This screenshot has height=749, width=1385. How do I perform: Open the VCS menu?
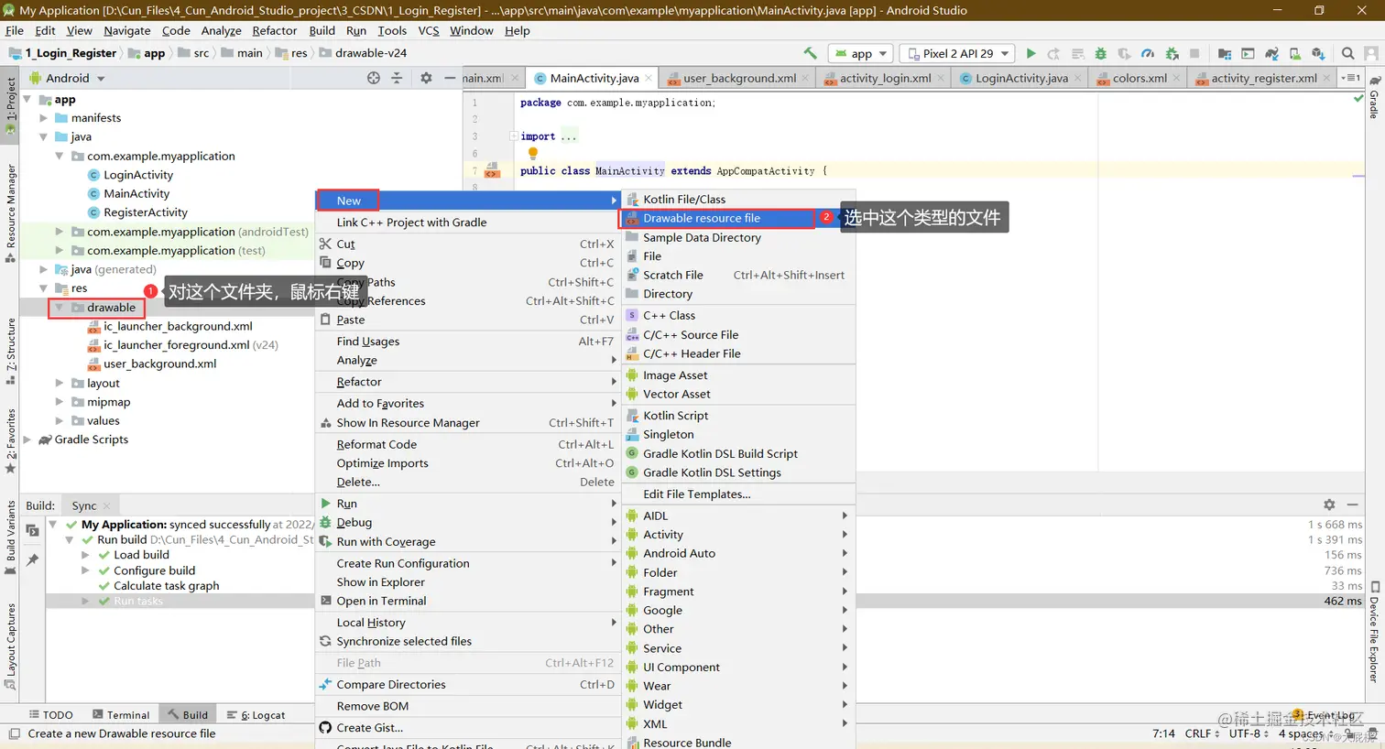pos(429,30)
